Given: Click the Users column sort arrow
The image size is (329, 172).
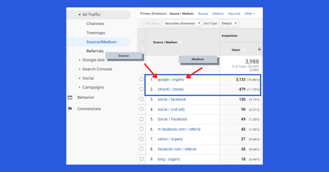Looking at the screenshot, I should click(x=259, y=49).
